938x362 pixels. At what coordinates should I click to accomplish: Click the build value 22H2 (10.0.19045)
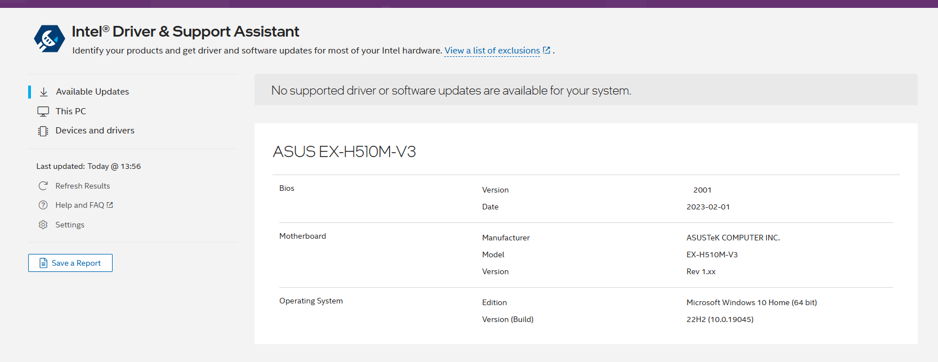point(720,319)
